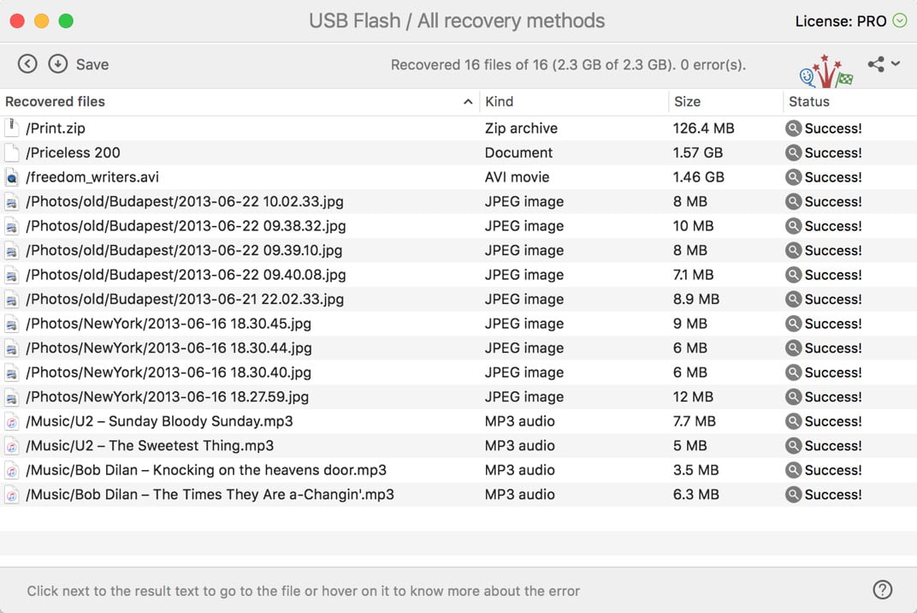Open the share icon menu
The height and width of the screenshot is (613, 917).
pos(883,63)
